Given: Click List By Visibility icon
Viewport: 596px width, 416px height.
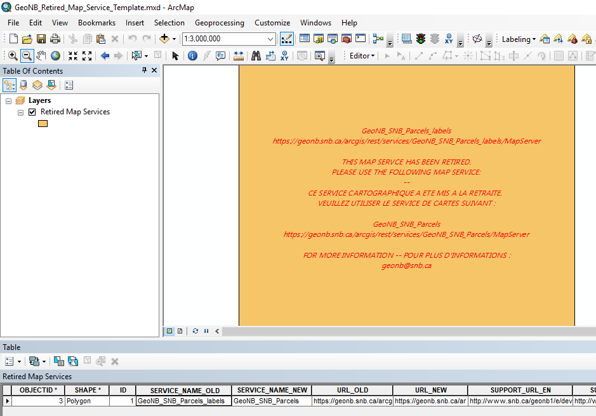Looking at the screenshot, I should point(37,85).
